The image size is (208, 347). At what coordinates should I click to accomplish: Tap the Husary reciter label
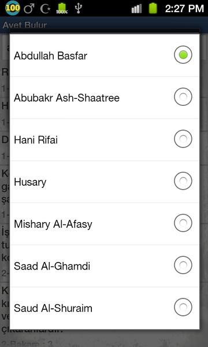click(30, 182)
